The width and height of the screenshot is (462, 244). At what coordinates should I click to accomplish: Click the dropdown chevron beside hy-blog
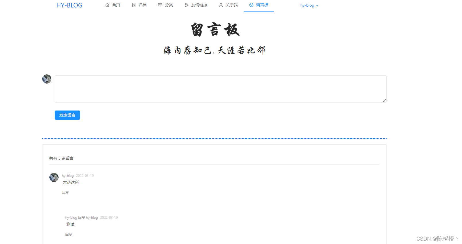point(317,5)
